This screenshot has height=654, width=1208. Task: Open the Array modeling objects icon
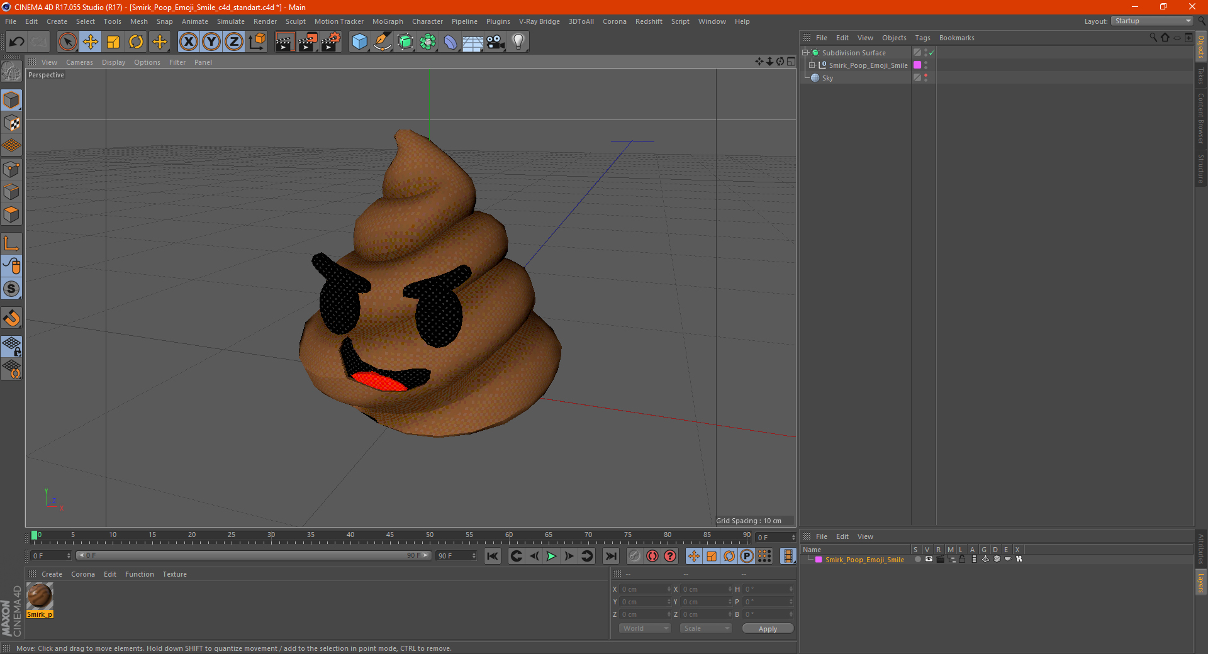pyautogui.click(x=428, y=42)
